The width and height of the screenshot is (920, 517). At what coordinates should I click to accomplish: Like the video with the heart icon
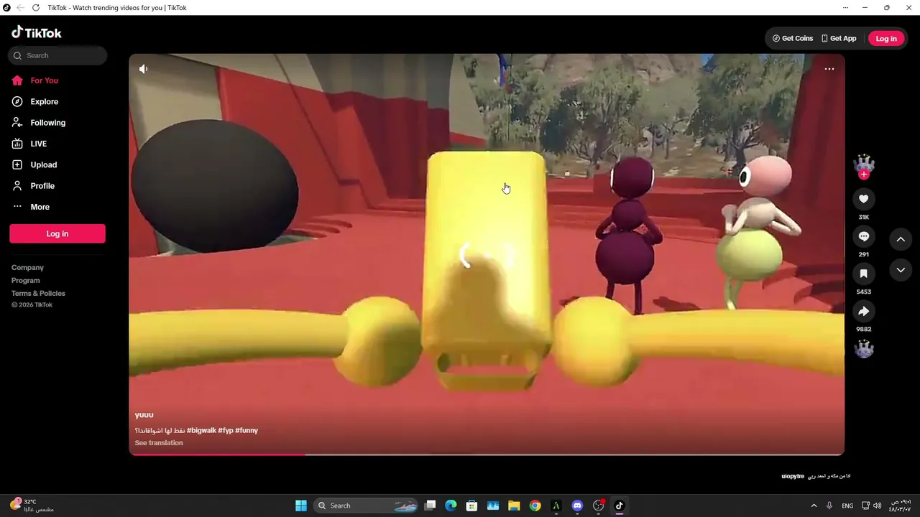(864, 199)
